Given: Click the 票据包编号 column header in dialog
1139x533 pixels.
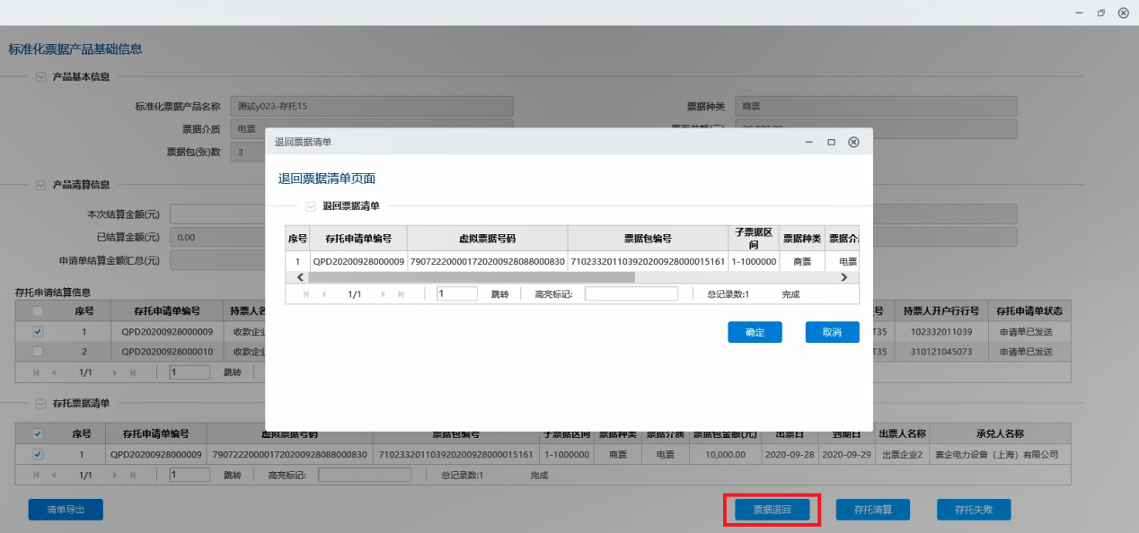Looking at the screenshot, I should tap(648, 239).
